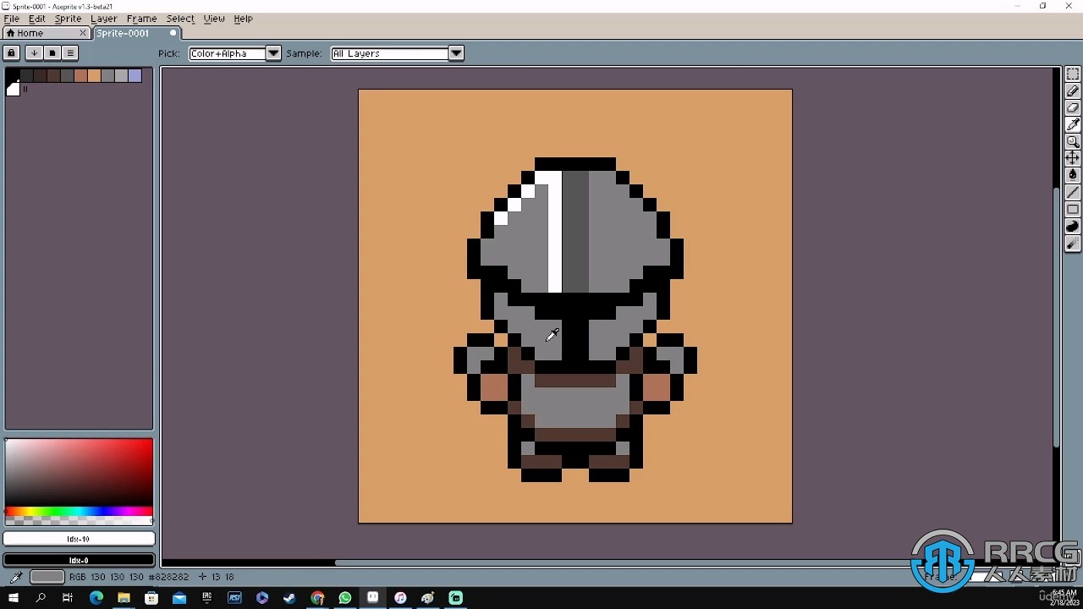Close the Home tab
Image resolution: width=1083 pixels, height=609 pixels.
click(82, 33)
